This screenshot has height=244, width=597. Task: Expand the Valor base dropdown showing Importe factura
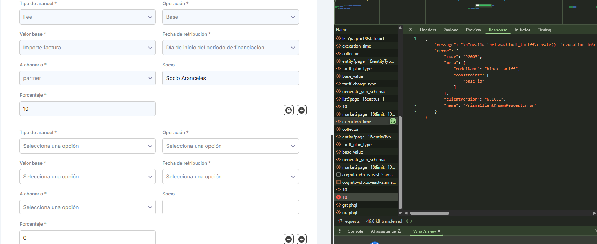tap(87, 48)
